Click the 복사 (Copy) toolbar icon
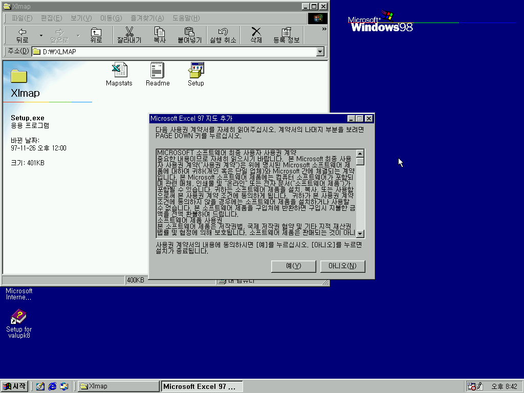524x393 pixels. click(160, 35)
